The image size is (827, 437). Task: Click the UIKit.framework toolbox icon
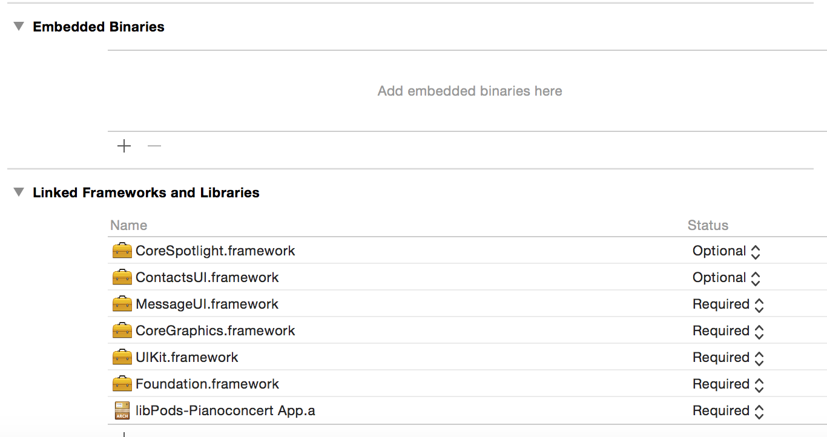pos(122,357)
